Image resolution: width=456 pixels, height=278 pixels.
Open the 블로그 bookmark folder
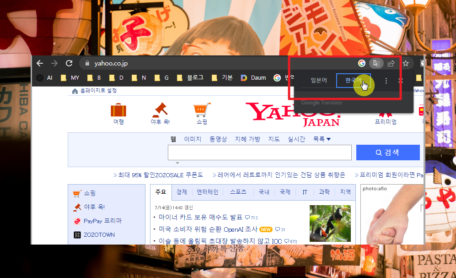[x=190, y=78]
